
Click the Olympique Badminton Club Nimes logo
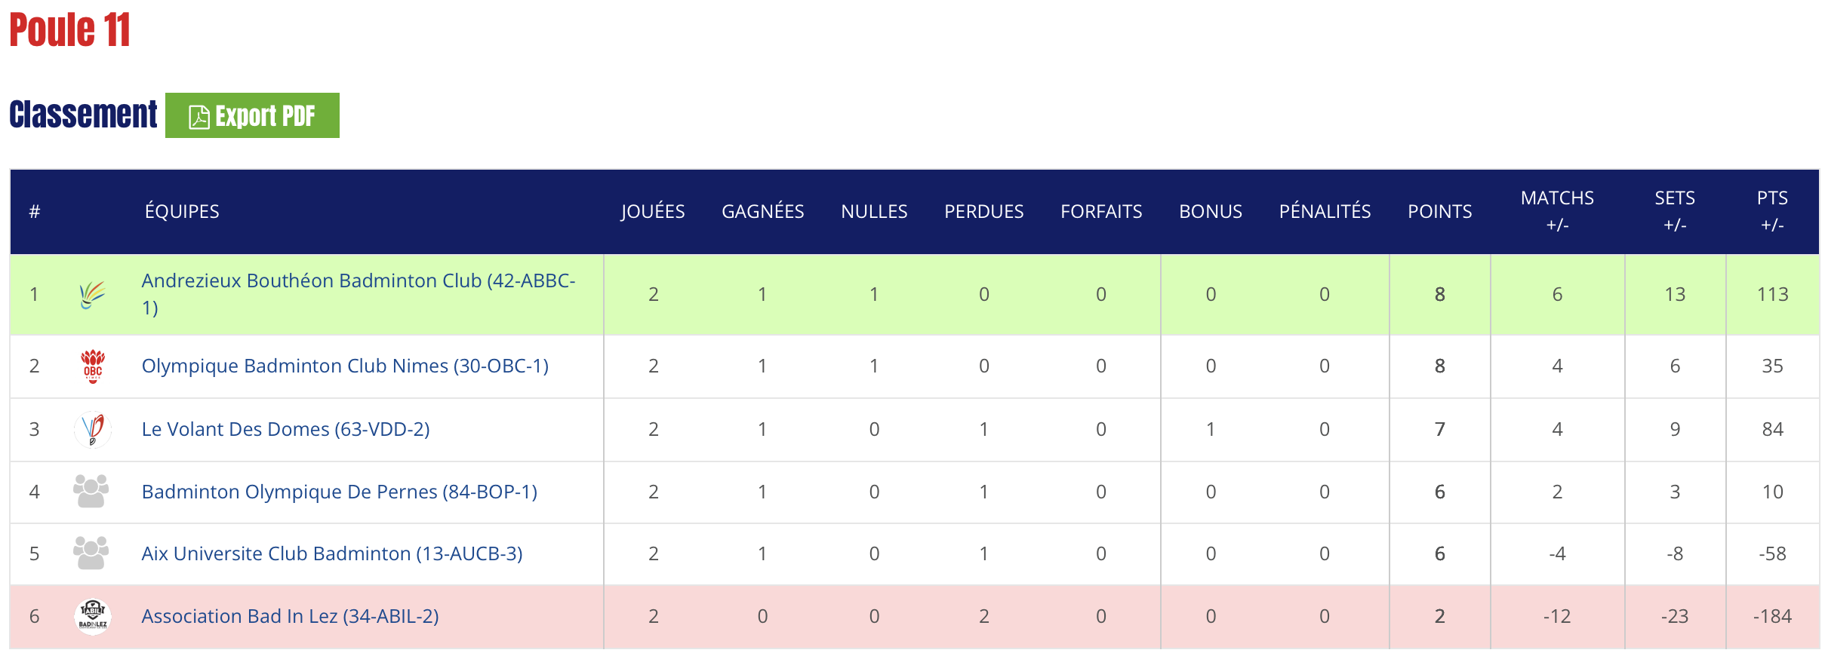pos(93,366)
